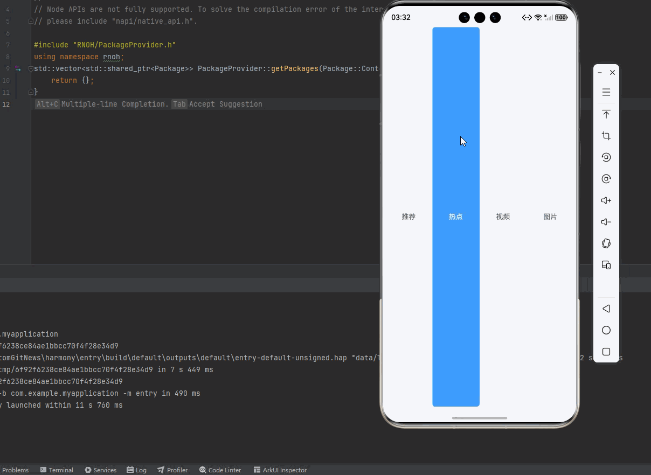
Task: Click the getPackages method name
Action: (x=295, y=68)
